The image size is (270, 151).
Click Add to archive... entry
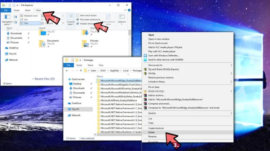[x=156, y=95]
